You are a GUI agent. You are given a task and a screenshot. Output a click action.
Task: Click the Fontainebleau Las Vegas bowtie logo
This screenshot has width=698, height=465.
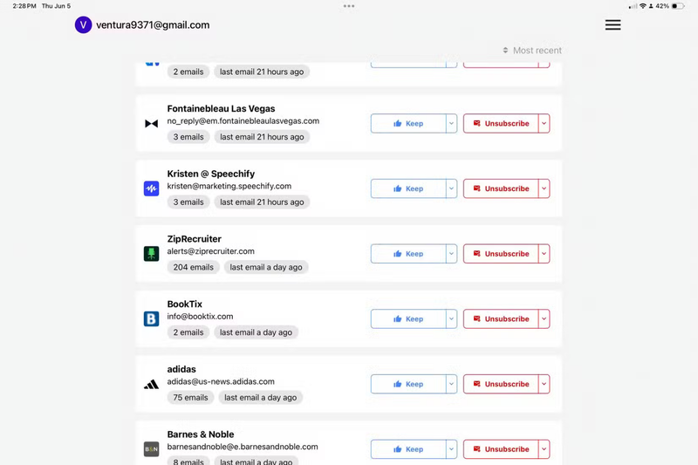[x=151, y=124]
